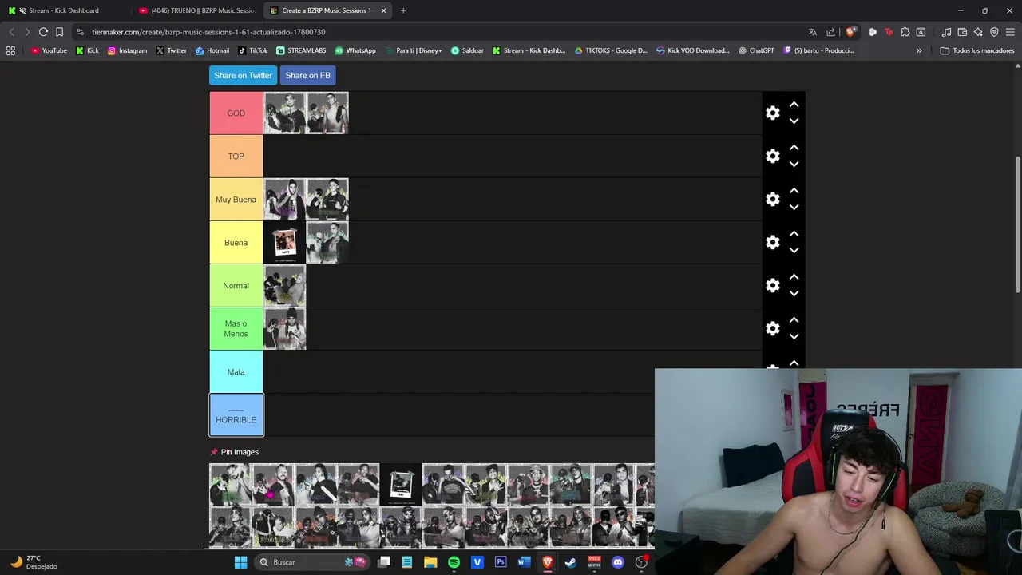Open Discord from taskbar
Viewport: 1022px width, 575px height.
click(617, 562)
